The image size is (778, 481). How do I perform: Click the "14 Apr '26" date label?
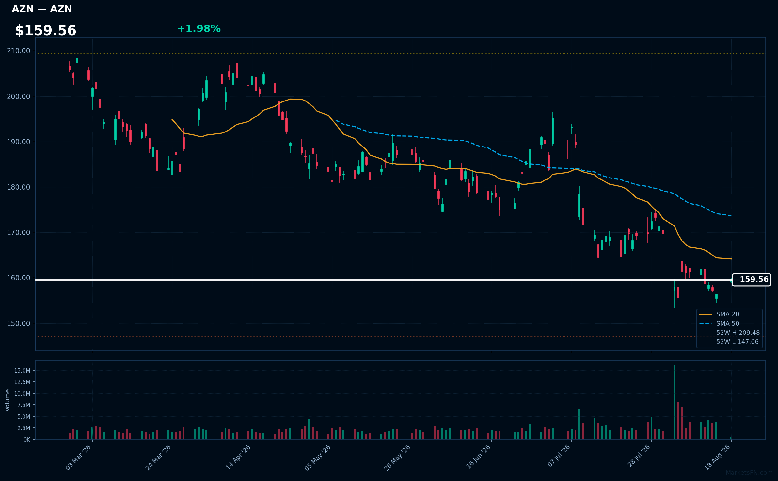238,457
